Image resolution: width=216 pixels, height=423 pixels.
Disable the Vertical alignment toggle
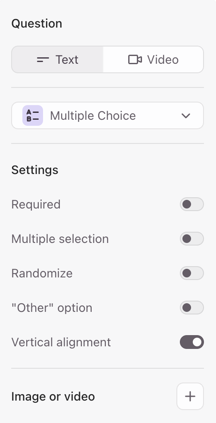[192, 342]
